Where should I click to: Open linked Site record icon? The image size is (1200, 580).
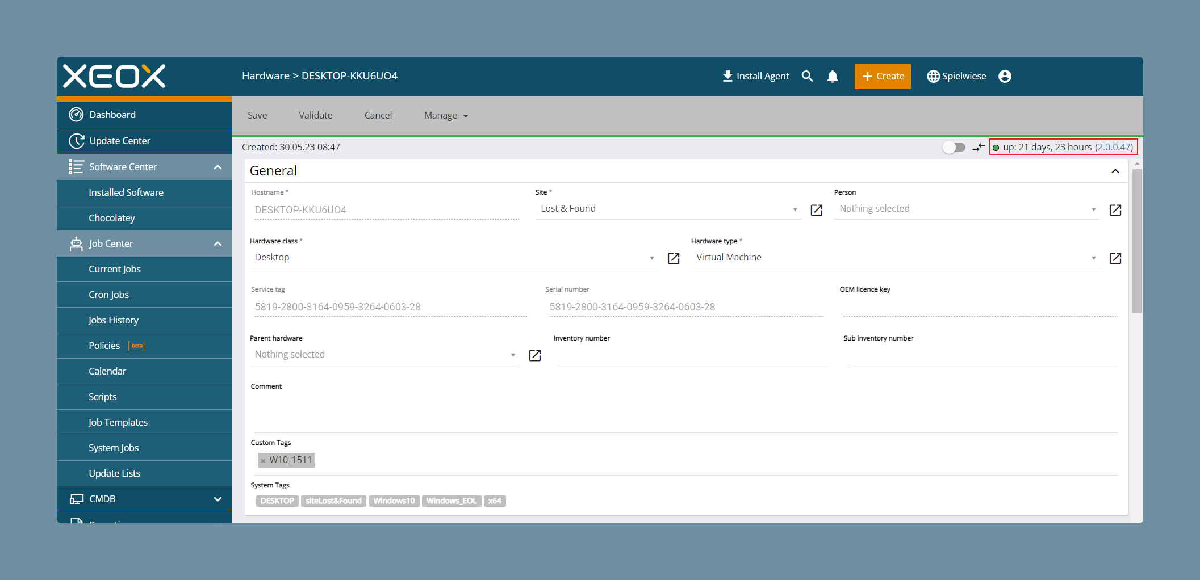point(817,210)
